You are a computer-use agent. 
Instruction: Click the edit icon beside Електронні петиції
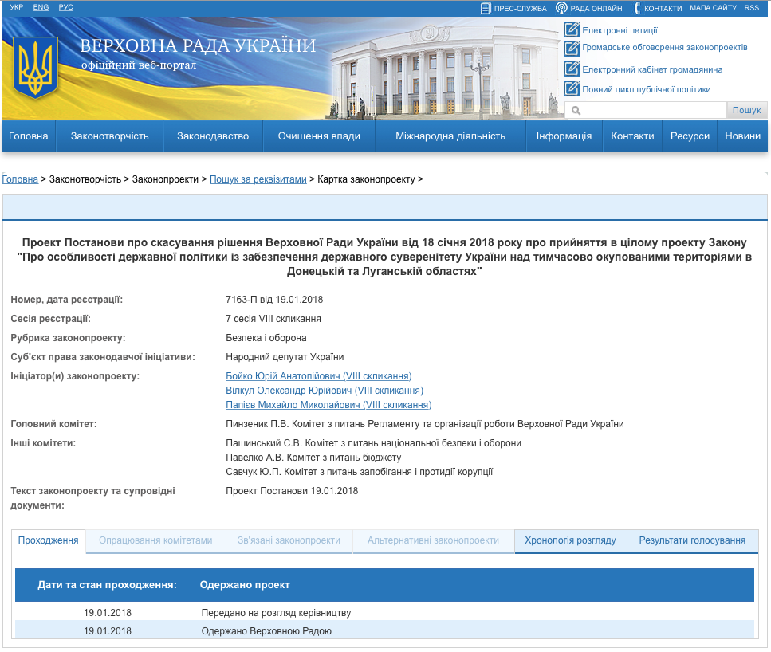[x=572, y=29]
